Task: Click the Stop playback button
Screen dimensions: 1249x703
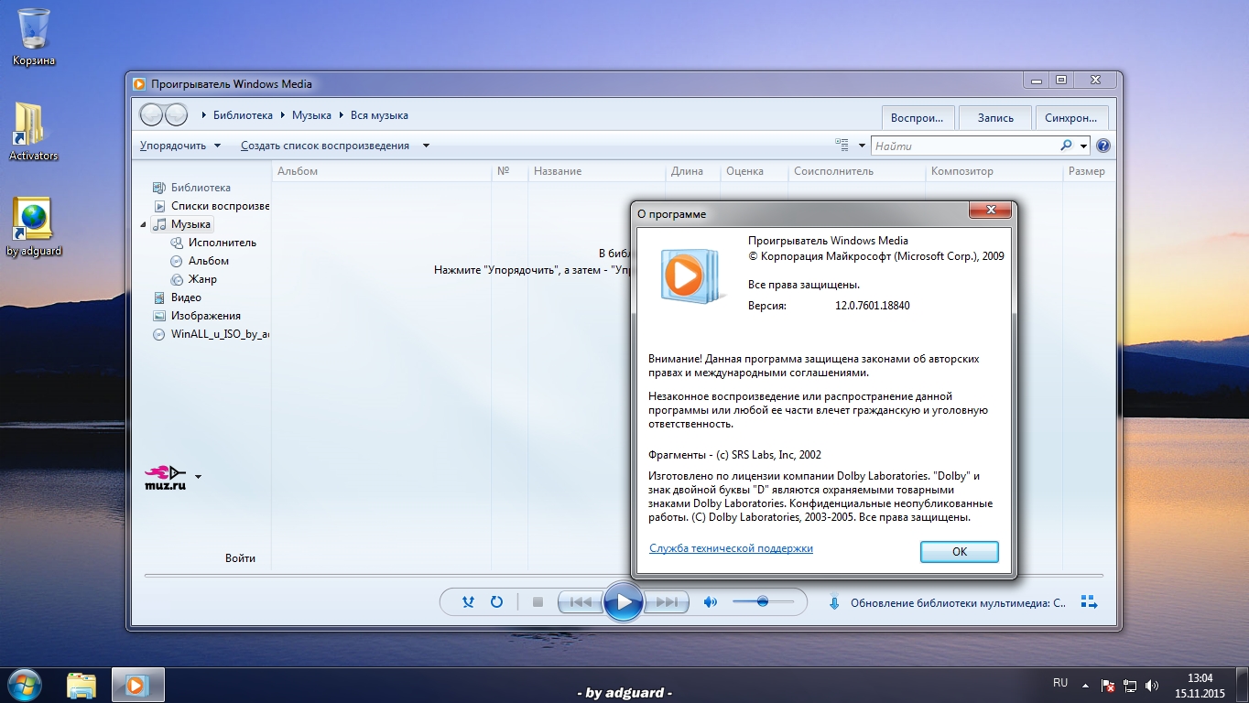Action: (538, 601)
